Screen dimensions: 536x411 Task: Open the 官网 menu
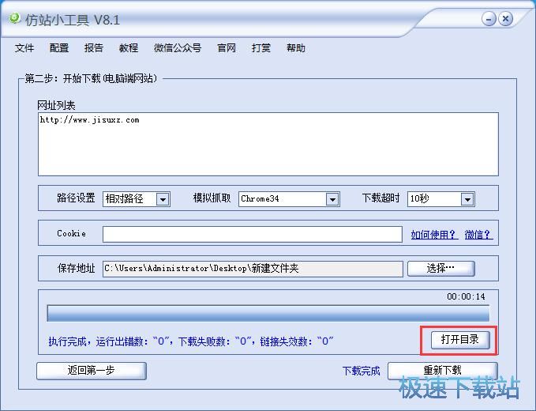227,48
